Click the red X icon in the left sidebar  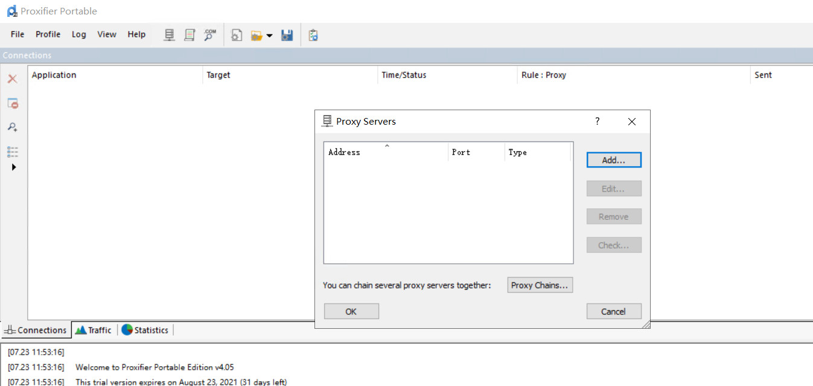pyautogui.click(x=12, y=79)
